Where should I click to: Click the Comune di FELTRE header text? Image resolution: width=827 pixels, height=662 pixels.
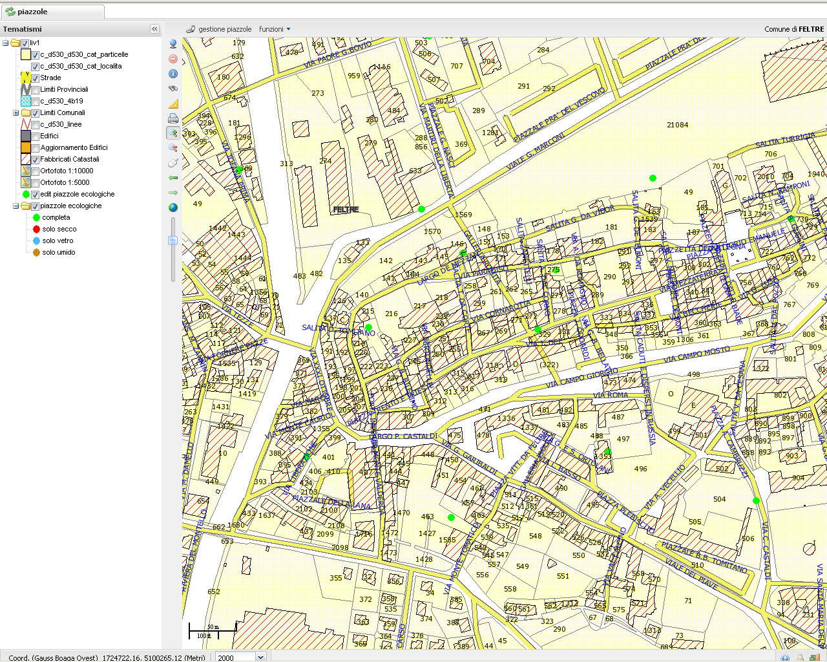coord(794,29)
